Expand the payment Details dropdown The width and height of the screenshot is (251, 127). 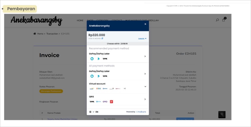(x=142, y=39)
